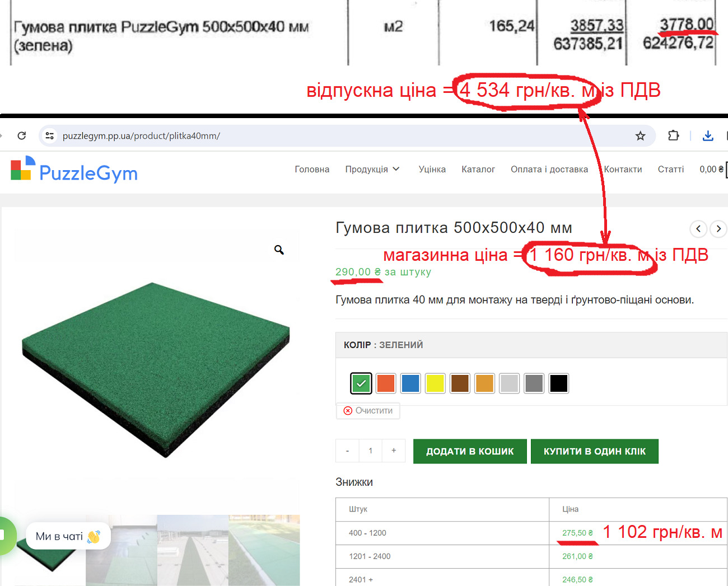The image size is (728, 586).
Task: Open the Ми в чаті chat bubble
Action: coord(68,536)
